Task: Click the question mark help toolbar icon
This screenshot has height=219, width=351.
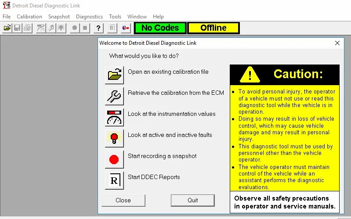Action: point(98,28)
